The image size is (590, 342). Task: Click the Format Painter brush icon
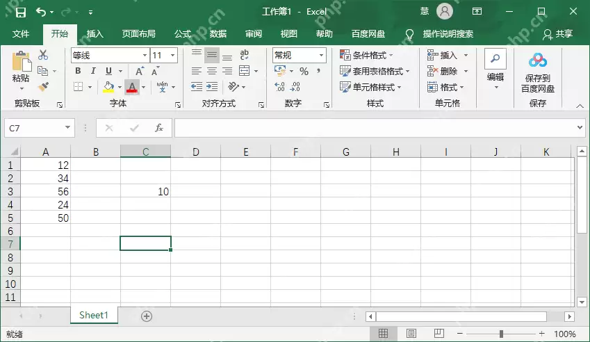coord(43,87)
